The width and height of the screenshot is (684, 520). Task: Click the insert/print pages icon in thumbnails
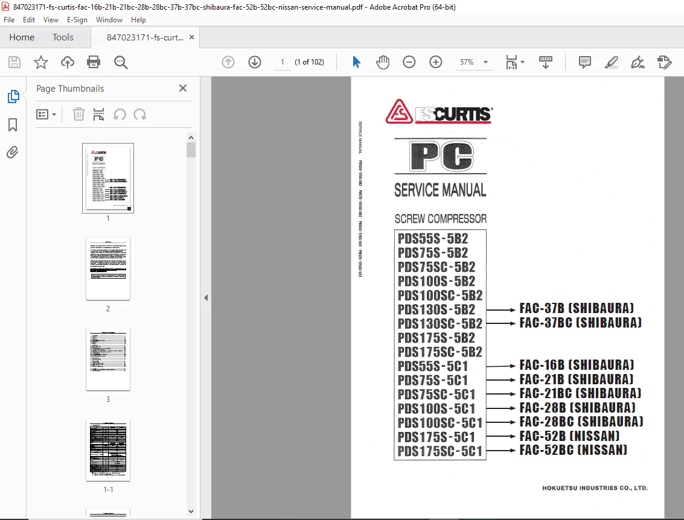(98, 114)
